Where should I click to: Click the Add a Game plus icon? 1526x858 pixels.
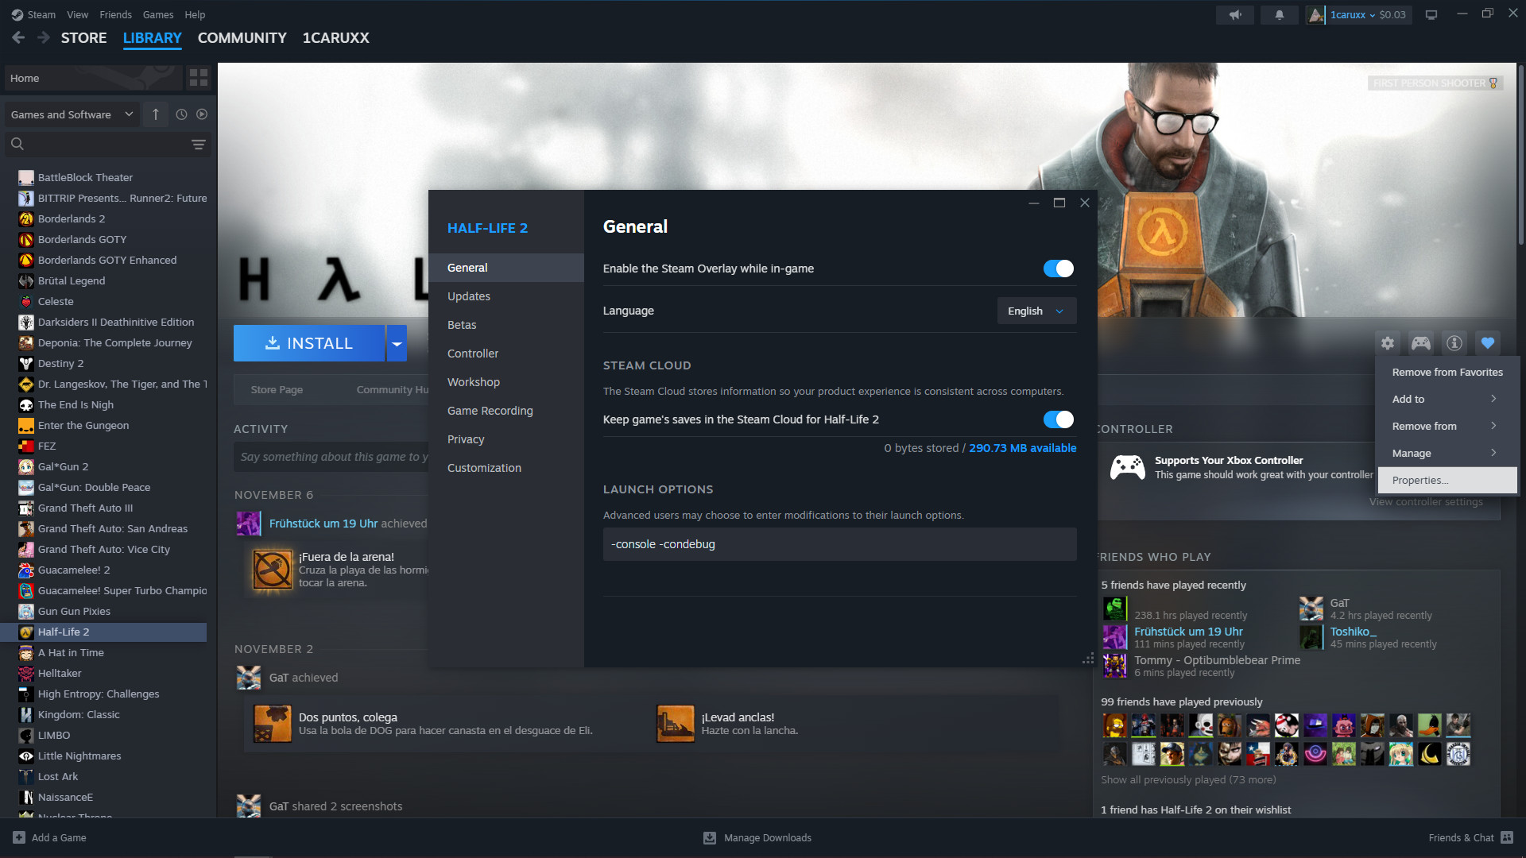point(18,837)
